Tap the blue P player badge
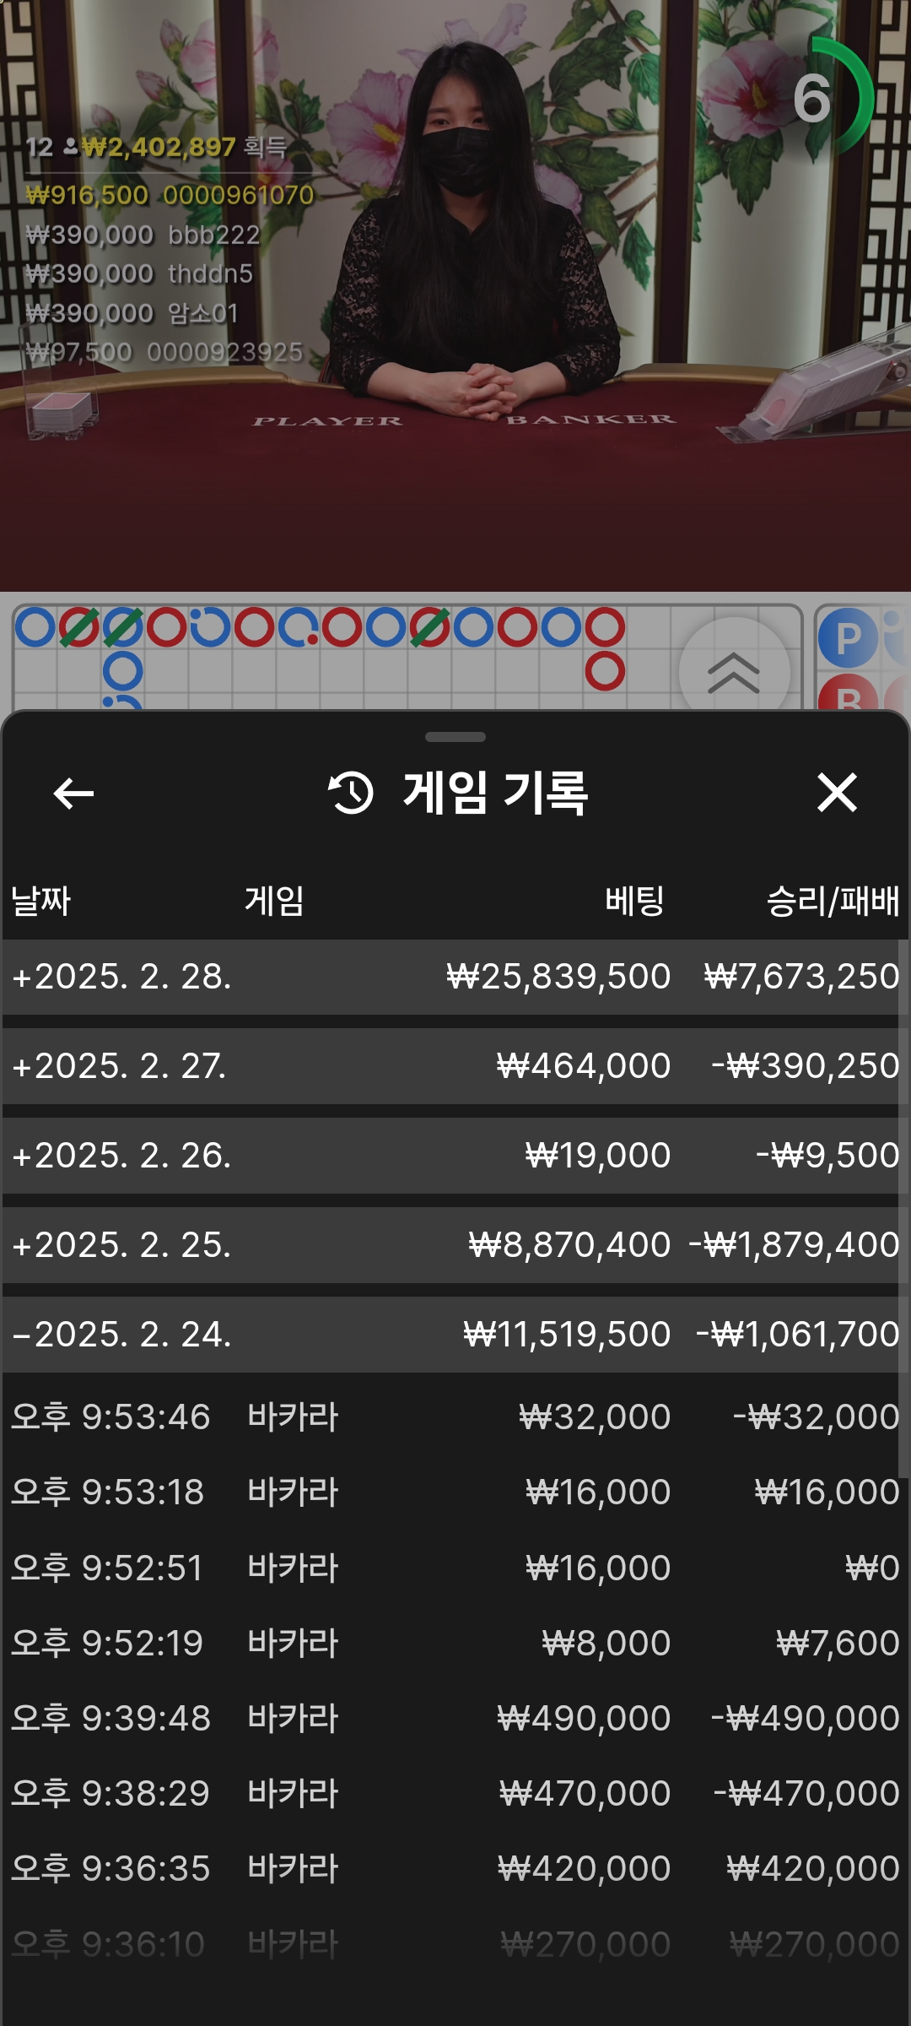 coord(848,639)
